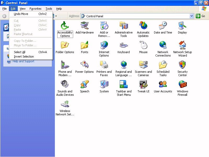
Task: Open the Fonts folder icon
Action: pyautogui.click(x=84, y=45)
